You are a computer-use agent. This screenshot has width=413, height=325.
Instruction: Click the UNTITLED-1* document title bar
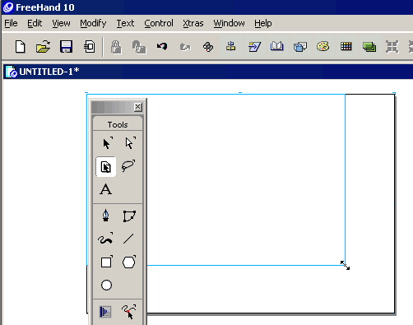(208, 72)
